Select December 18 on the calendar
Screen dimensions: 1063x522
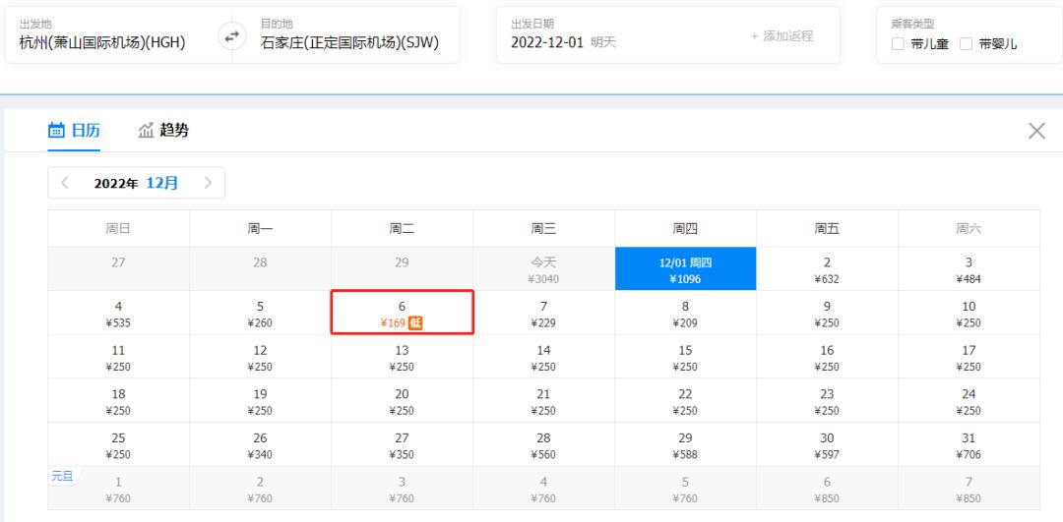click(x=119, y=400)
